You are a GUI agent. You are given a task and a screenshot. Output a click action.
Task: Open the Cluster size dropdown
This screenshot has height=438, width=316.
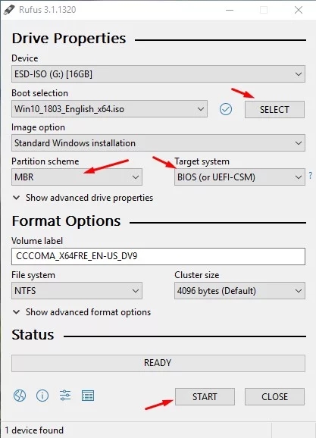click(239, 290)
